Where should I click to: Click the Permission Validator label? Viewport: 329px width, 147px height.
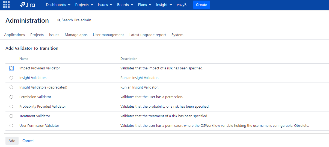pos(35,97)
